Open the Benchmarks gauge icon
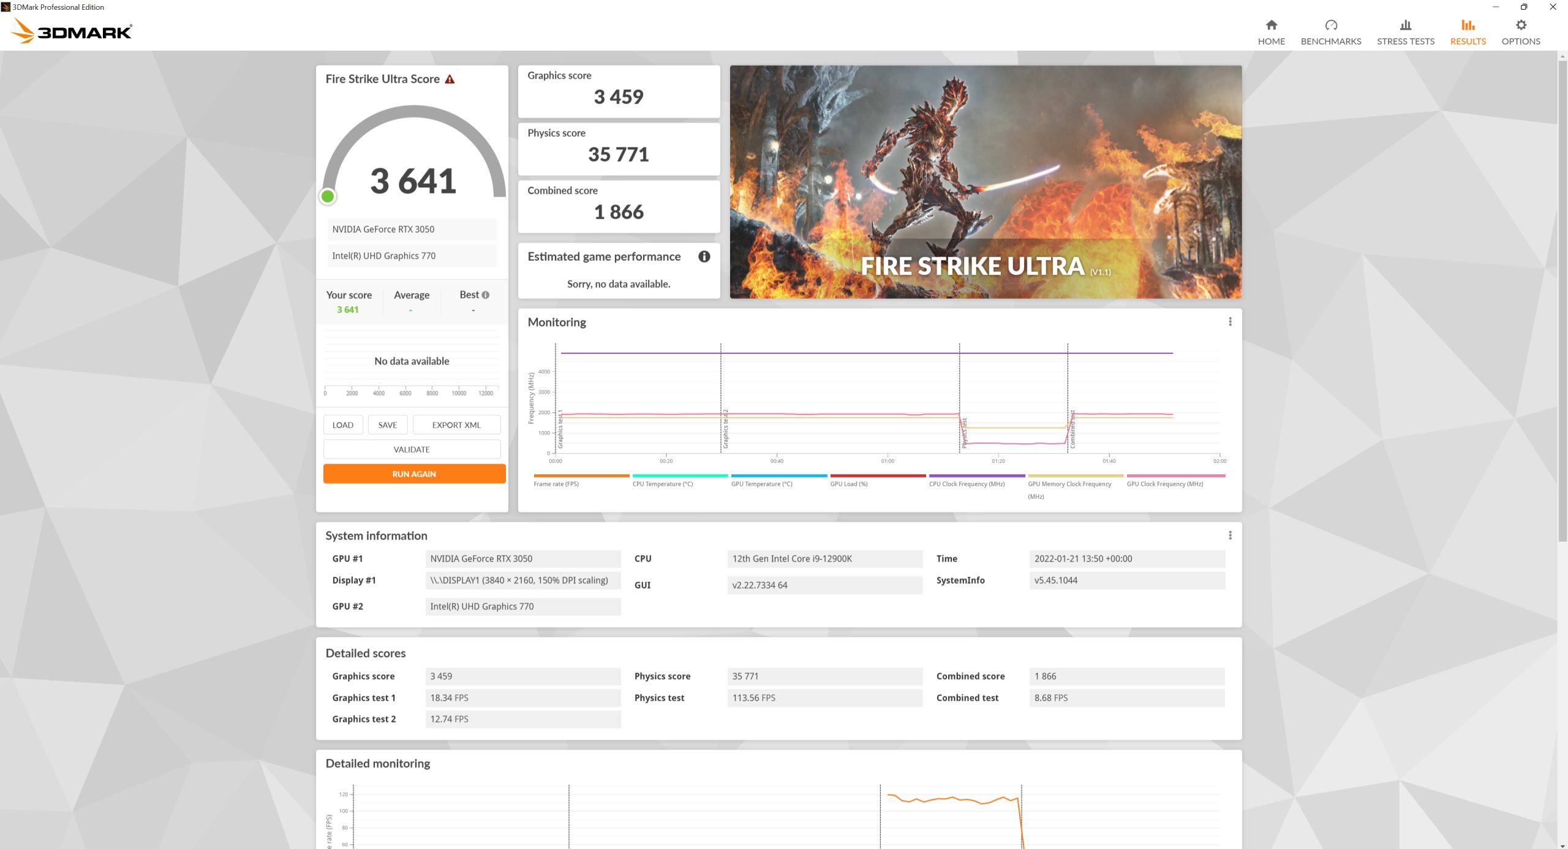The image size is (1568, 849). tap(1330, 25)
